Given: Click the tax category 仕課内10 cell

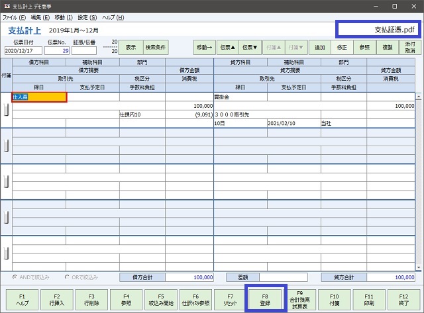Looking at the screenshot, I should pos(142,114).
